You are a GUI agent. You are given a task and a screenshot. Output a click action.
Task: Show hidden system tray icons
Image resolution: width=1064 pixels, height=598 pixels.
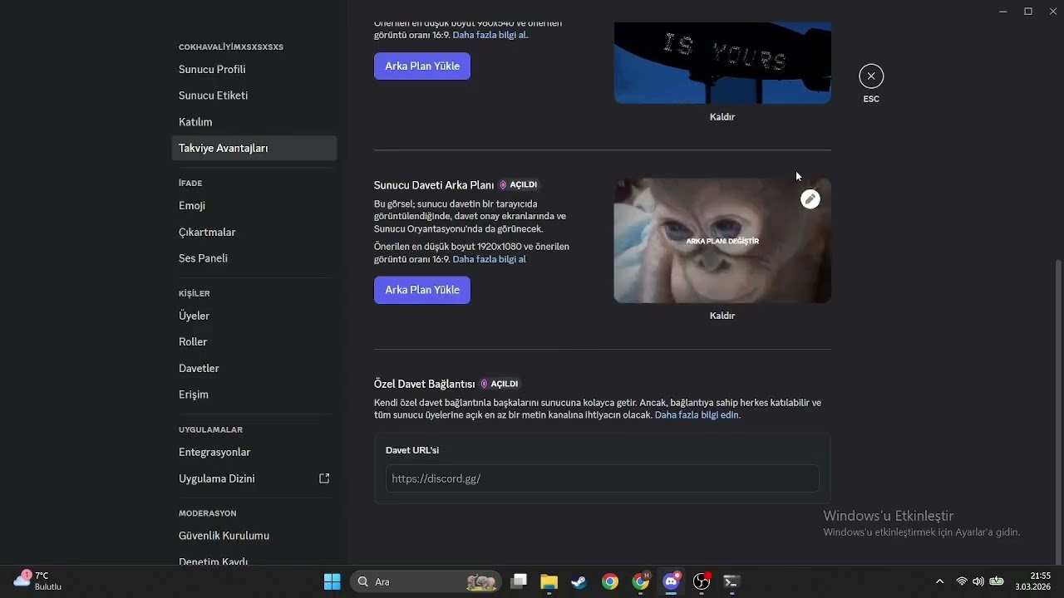939,581
